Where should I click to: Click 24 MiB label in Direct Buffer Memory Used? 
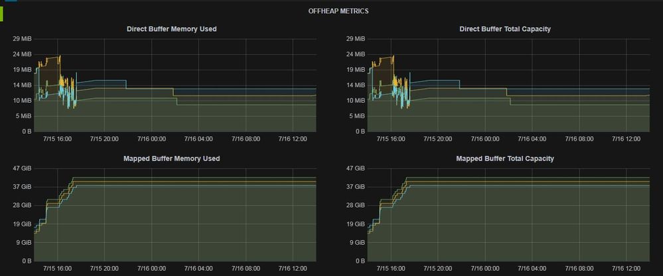[x=23, y=54]
